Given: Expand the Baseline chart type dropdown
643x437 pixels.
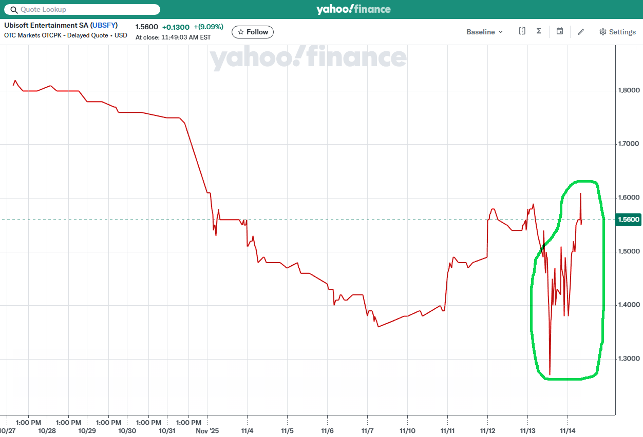Looking at the screenshot, I should (484, 32).
